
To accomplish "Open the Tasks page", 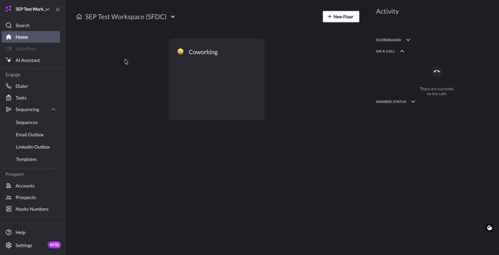I will point(31,98).
